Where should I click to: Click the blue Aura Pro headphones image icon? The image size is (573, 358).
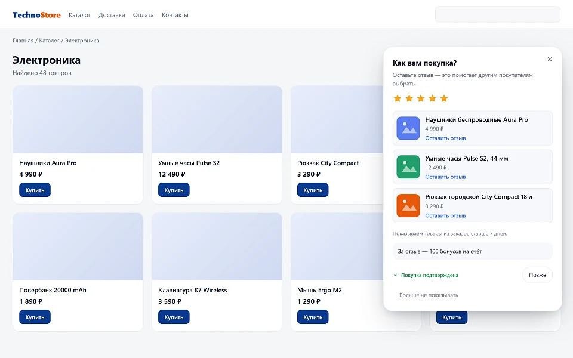coord(408,128)
